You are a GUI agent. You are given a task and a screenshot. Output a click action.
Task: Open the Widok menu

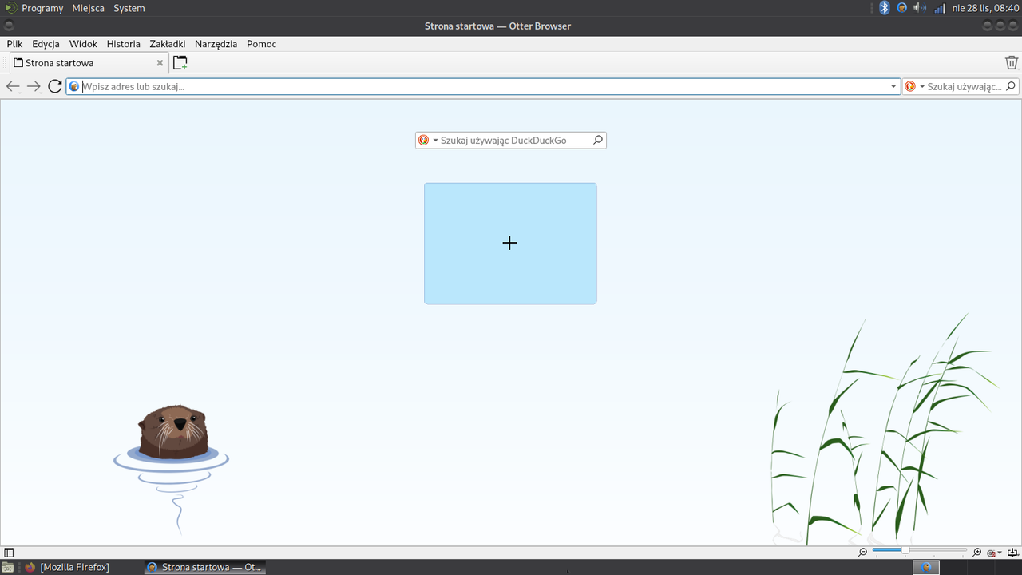pyautogui.click(x=83, y=44)
